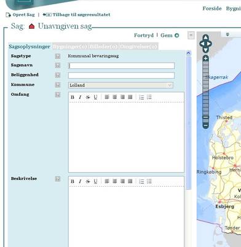Click the map zoom slider handle
The height and width of the screenshot is (247, 241).
pos(205,117)
